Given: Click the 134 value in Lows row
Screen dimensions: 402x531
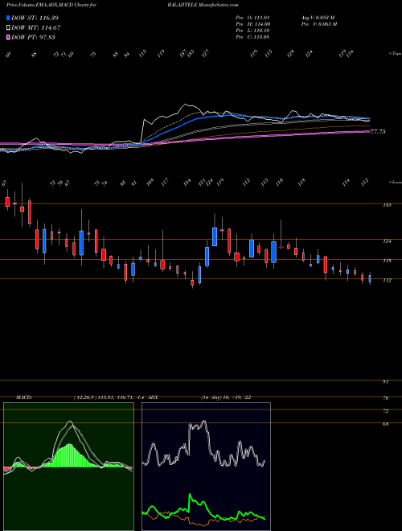Looking at the screenshot, I should tap(187, 182).
